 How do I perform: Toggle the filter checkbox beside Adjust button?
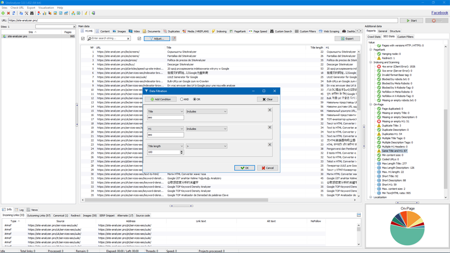pos(139,39)
